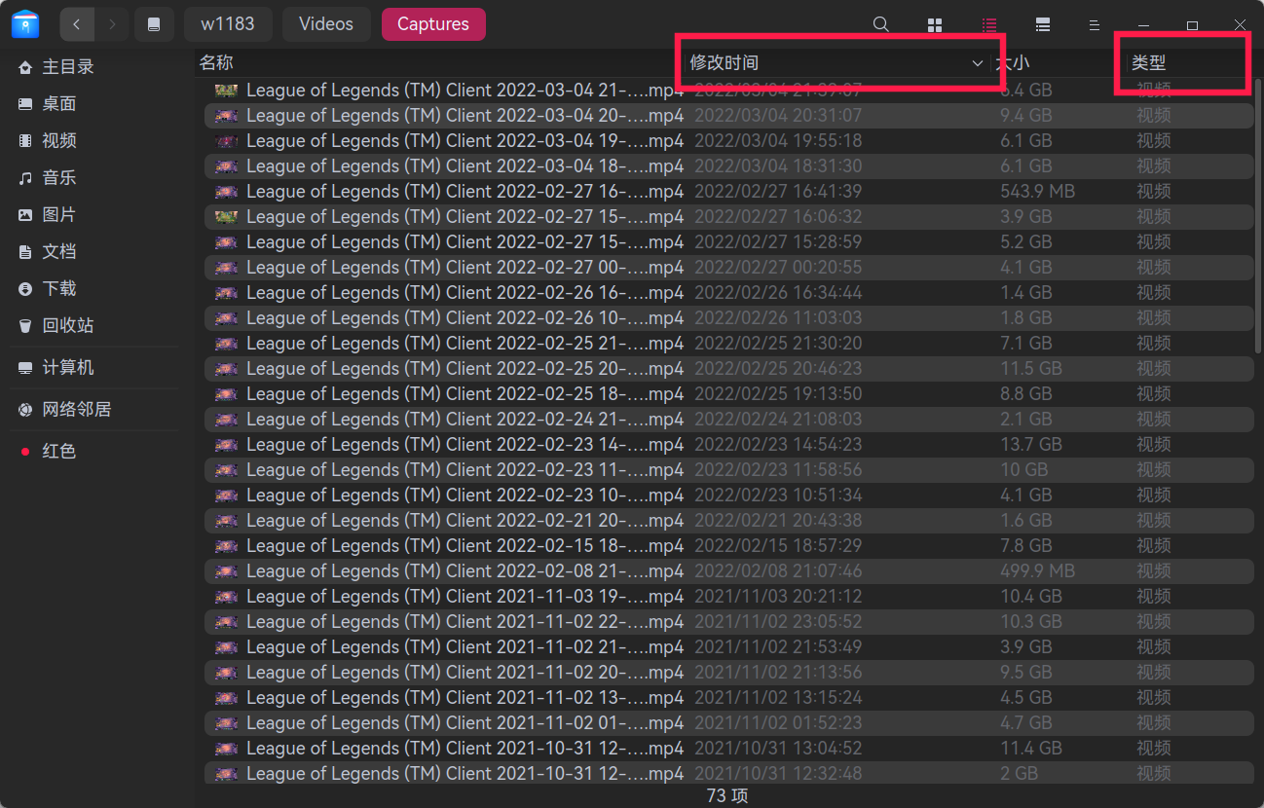Switch to icon grid view
Screen dimensions: 1264x808
point(935,24)
